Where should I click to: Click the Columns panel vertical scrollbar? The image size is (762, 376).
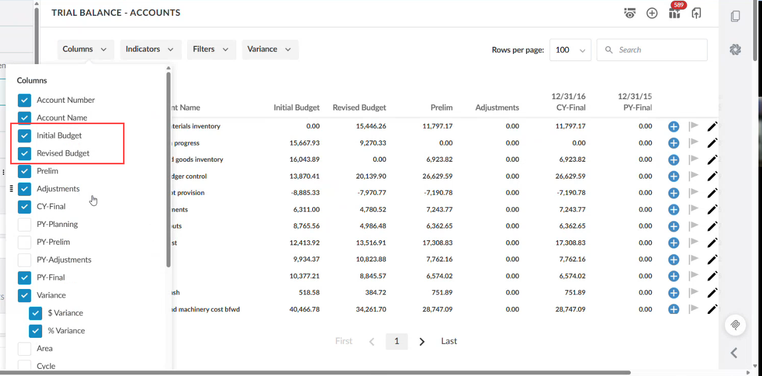pyautogui.click(x=169, y=169)
